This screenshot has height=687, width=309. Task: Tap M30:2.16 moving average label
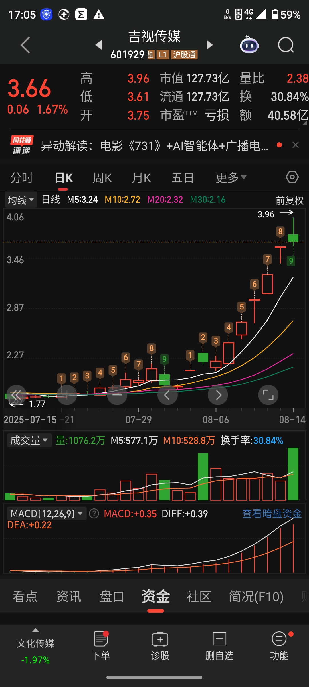pyautogui.click(x=208, y=200)
